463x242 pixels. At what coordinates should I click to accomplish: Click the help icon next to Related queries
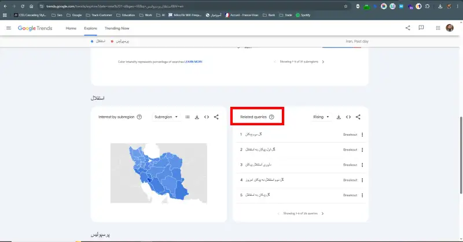271,117
